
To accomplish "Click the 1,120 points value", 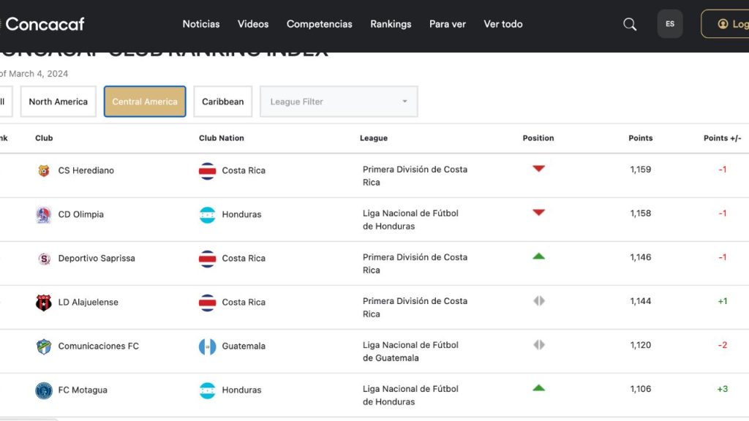I will point(641,345).
